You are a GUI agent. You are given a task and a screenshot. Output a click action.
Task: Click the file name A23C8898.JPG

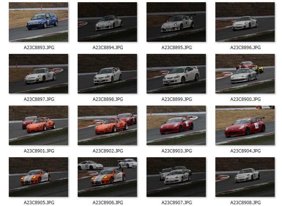point(108,99)
